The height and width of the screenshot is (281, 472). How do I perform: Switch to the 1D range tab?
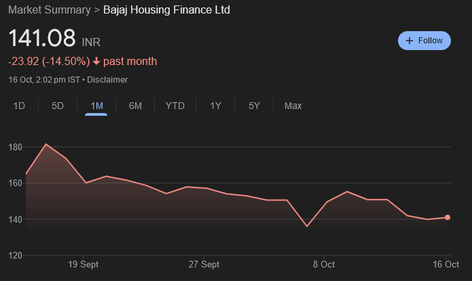point(19,106)
